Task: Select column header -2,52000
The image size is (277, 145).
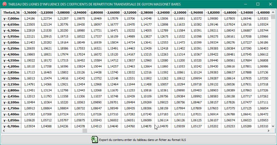Action: pyautogui.click(x=129, y=13)
